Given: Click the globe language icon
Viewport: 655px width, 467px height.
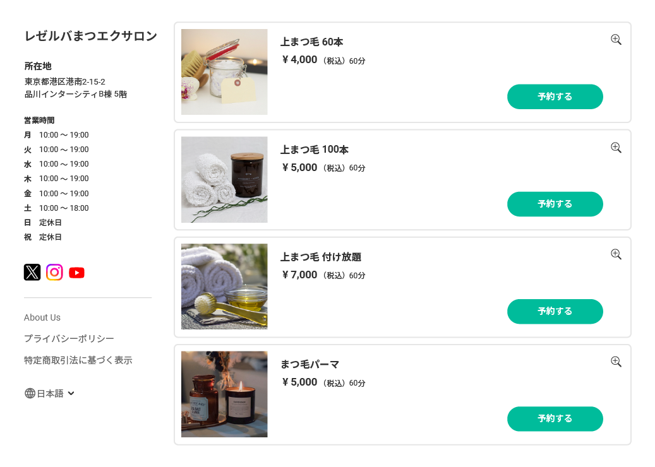Looking at the screenshot, I should (x=30, y=393).
